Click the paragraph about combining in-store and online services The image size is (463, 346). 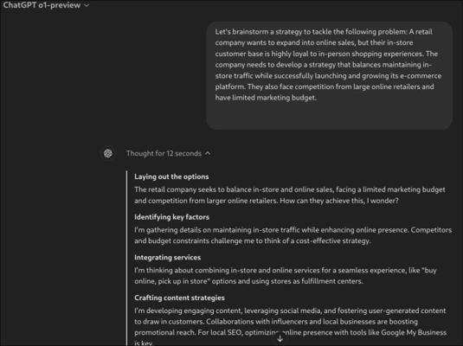pos(286,276)
